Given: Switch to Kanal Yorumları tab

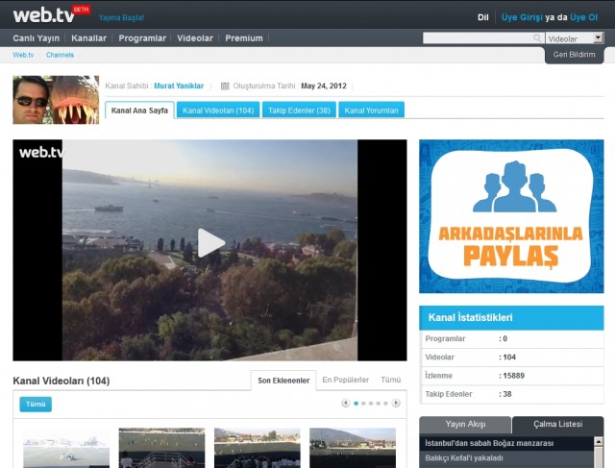Looking at the screenshot, I should (x=372, y=111).
